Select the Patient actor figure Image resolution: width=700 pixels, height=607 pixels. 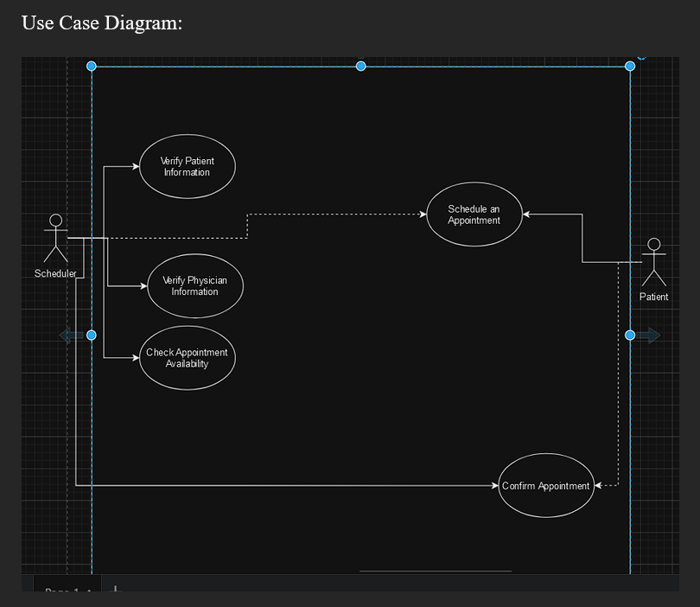pos(654,264)
